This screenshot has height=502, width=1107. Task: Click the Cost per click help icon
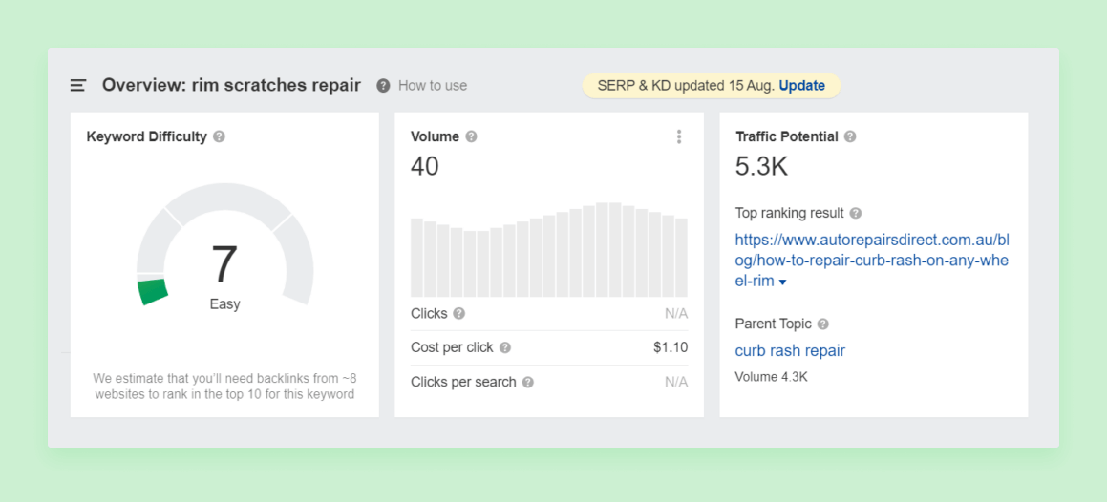[x=504, y=347]
